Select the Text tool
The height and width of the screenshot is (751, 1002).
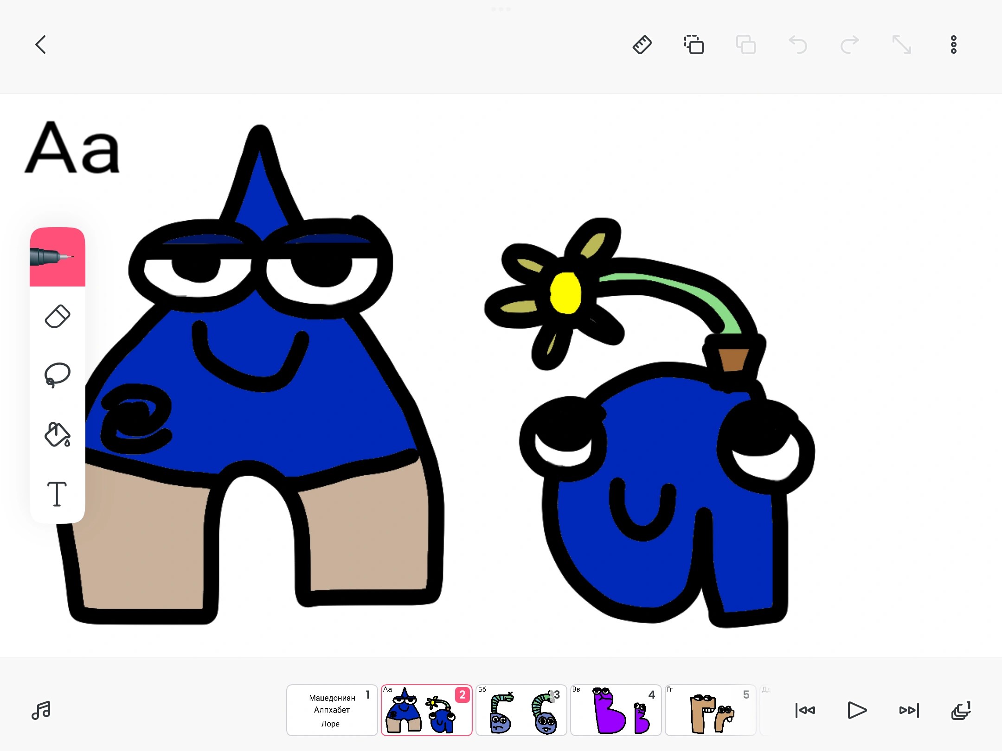58,494
